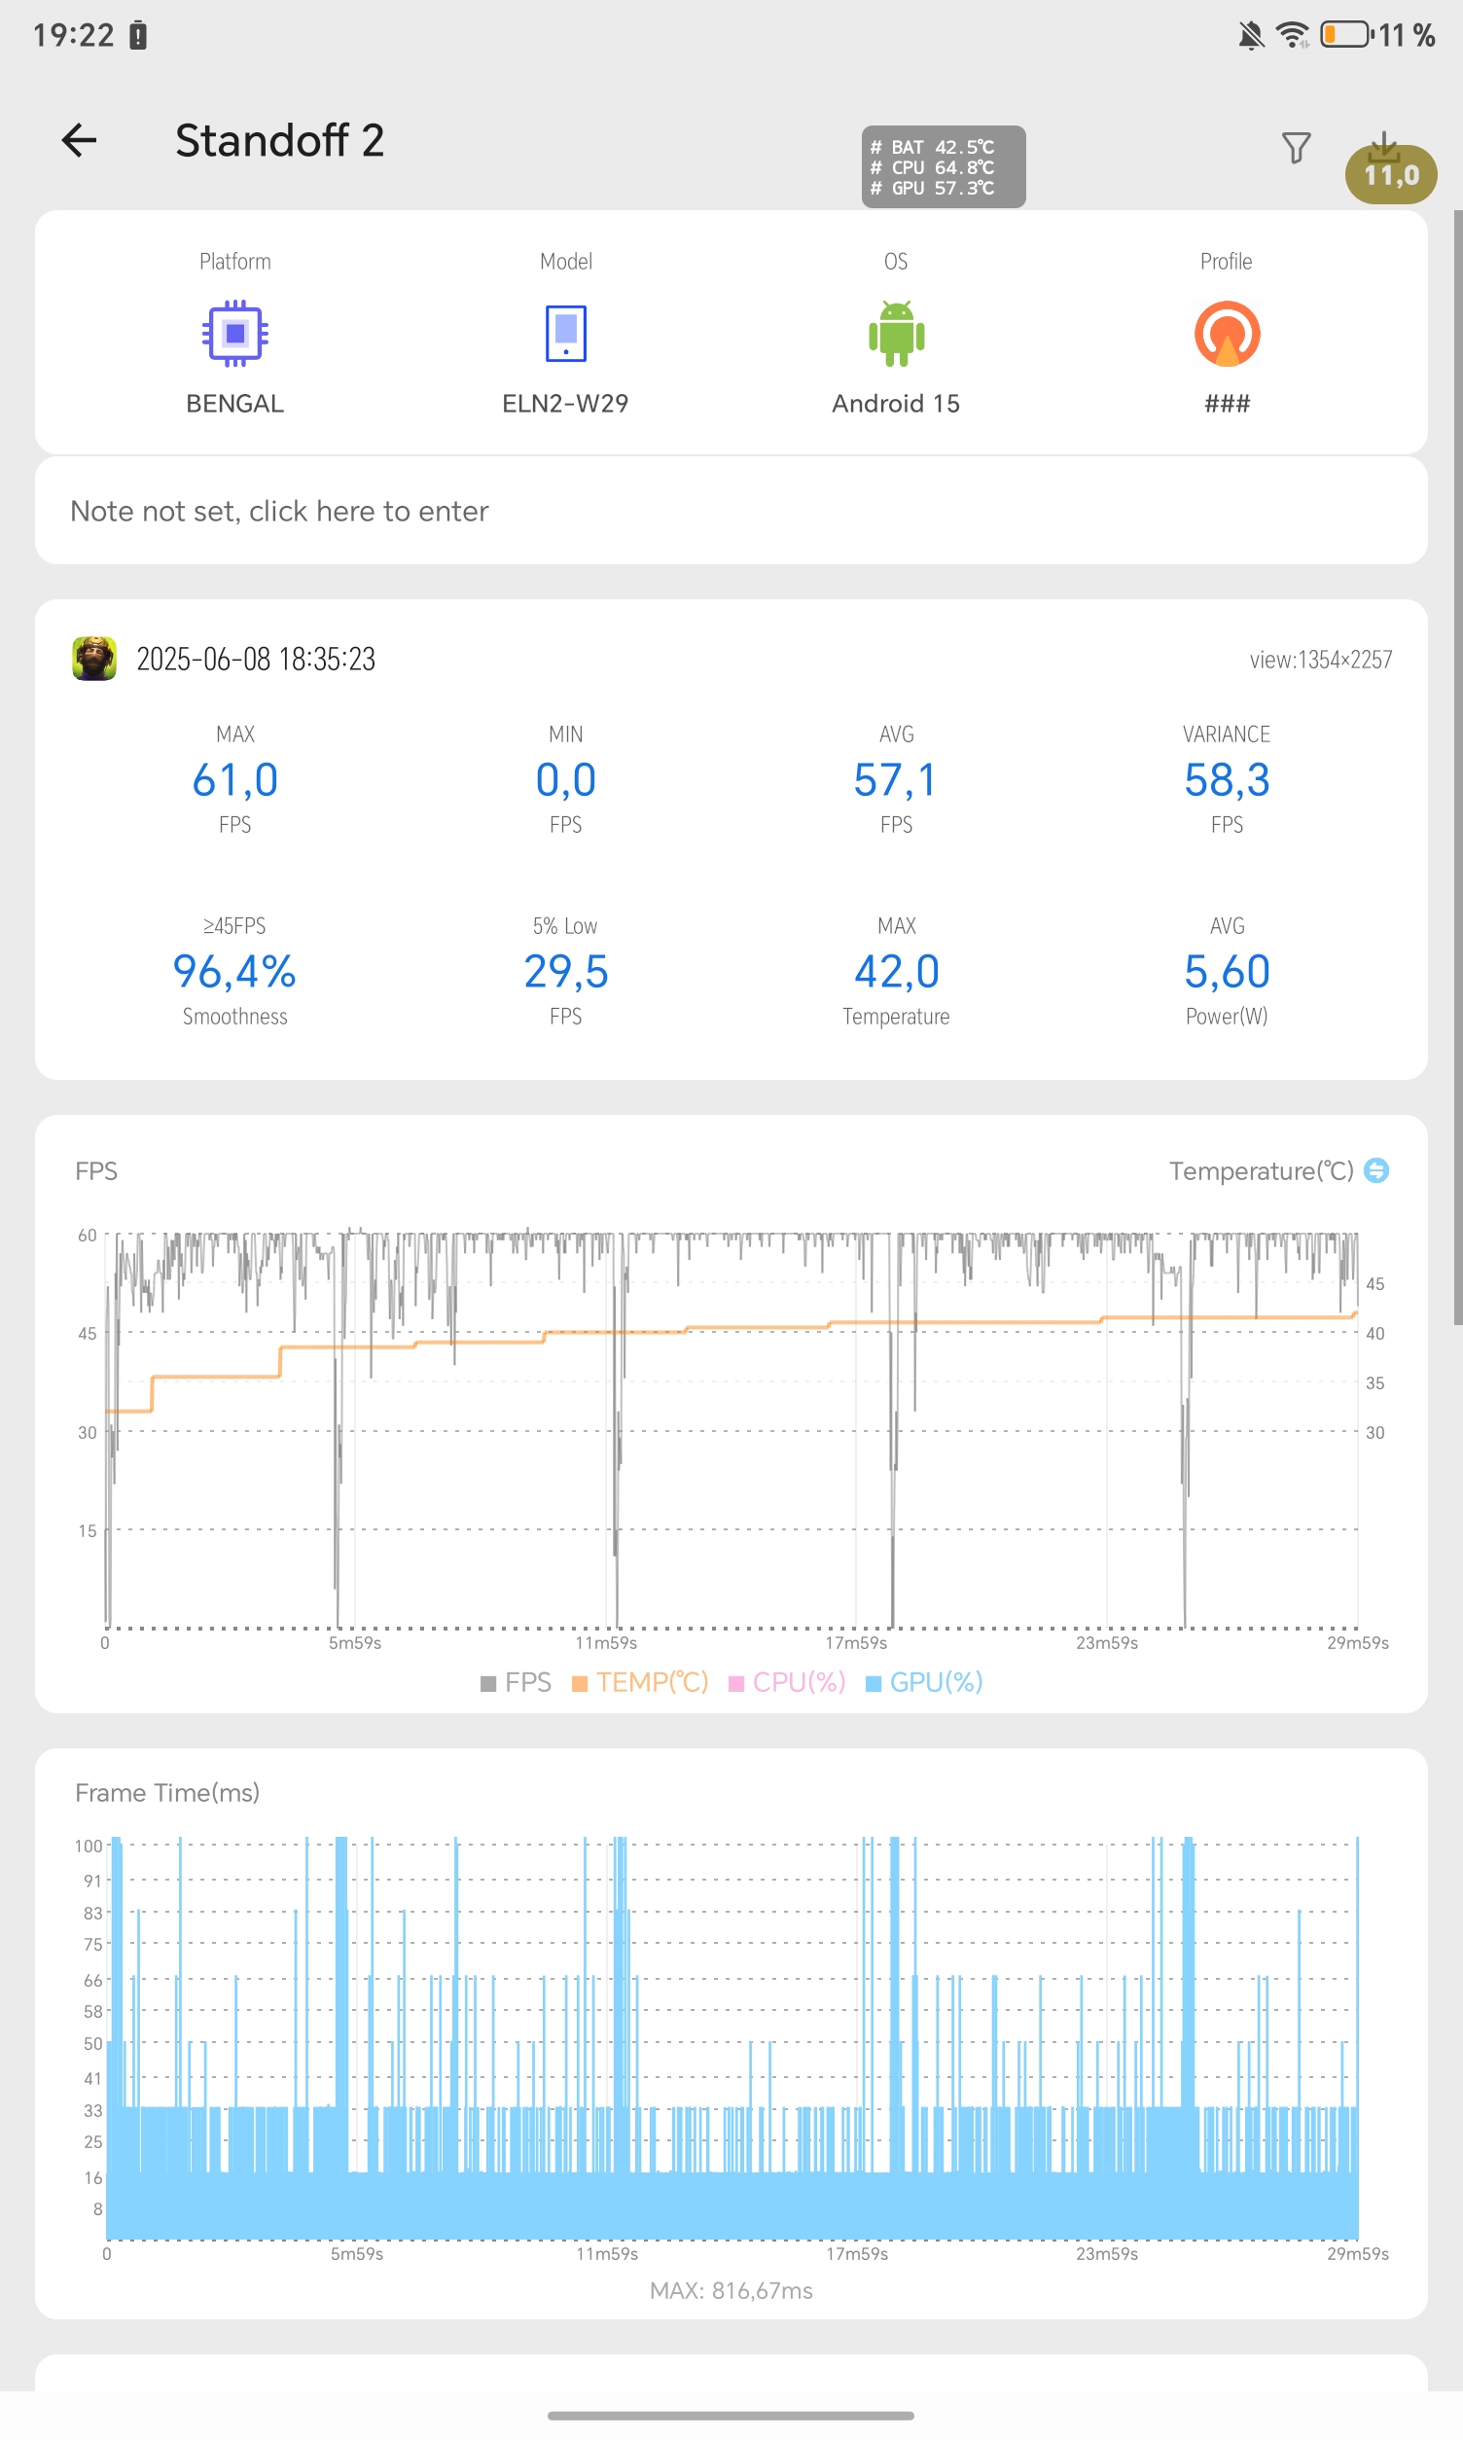The width and height of the screenshot is (1463, 2440).
Task: Tap the MIN FPS value '0,0'
Action: pos(566,780)
